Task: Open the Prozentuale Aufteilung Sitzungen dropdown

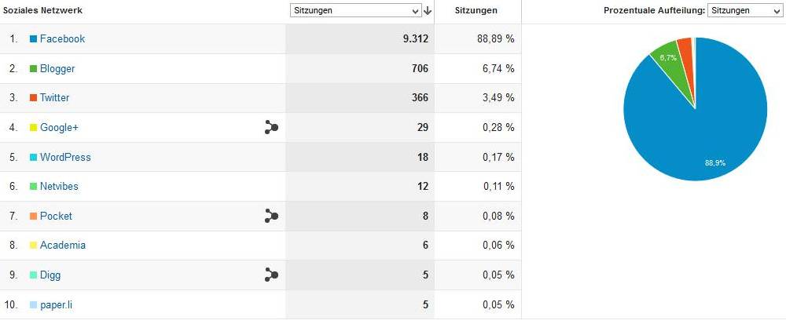Action: click(x=744, y=11)
